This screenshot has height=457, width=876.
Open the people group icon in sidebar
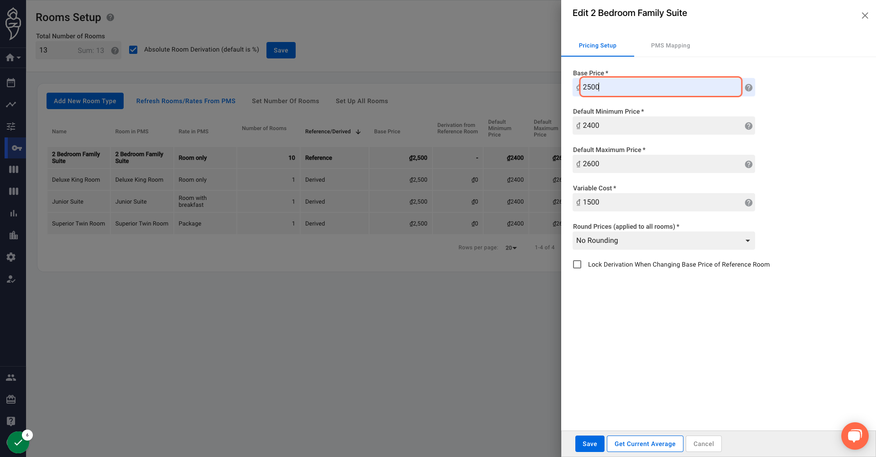point(11,378)
